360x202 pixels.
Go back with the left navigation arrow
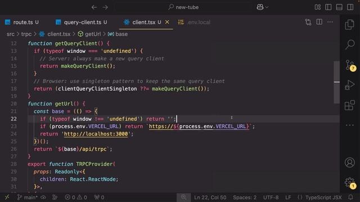(x=94, y=7)
